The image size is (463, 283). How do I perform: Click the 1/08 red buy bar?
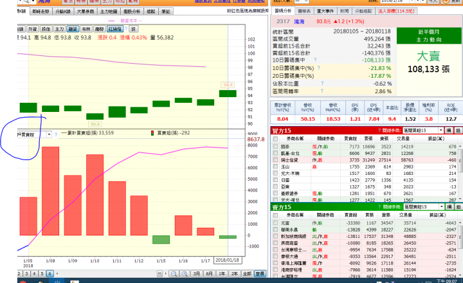tap(51, 191)
